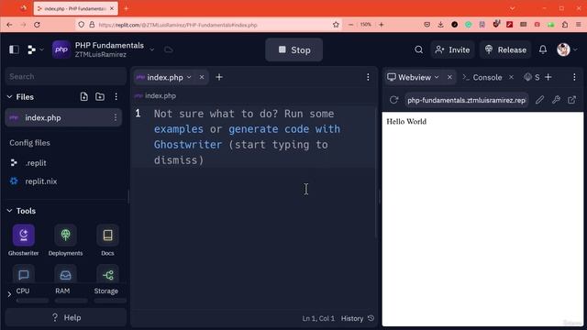Click the cloud sync status icon
This screenshot has height=330, width=587.
point(169,49)
